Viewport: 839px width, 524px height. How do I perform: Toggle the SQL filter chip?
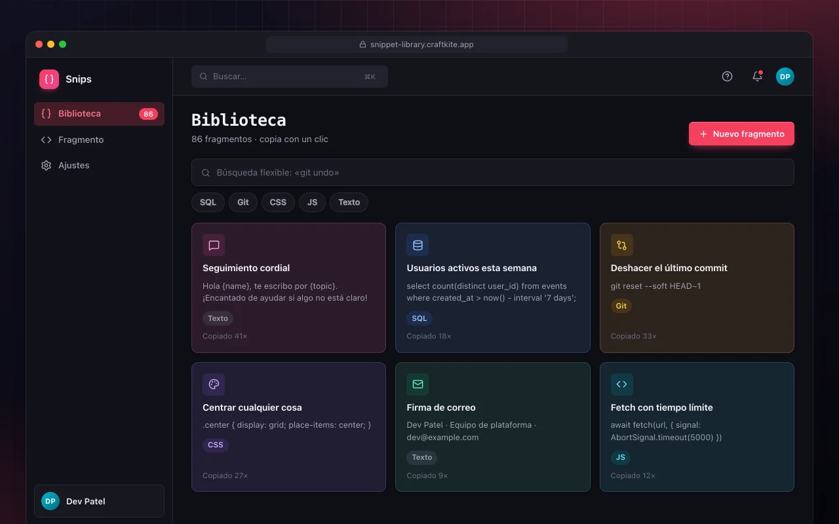pyautogui.click(x=208, y=202)
